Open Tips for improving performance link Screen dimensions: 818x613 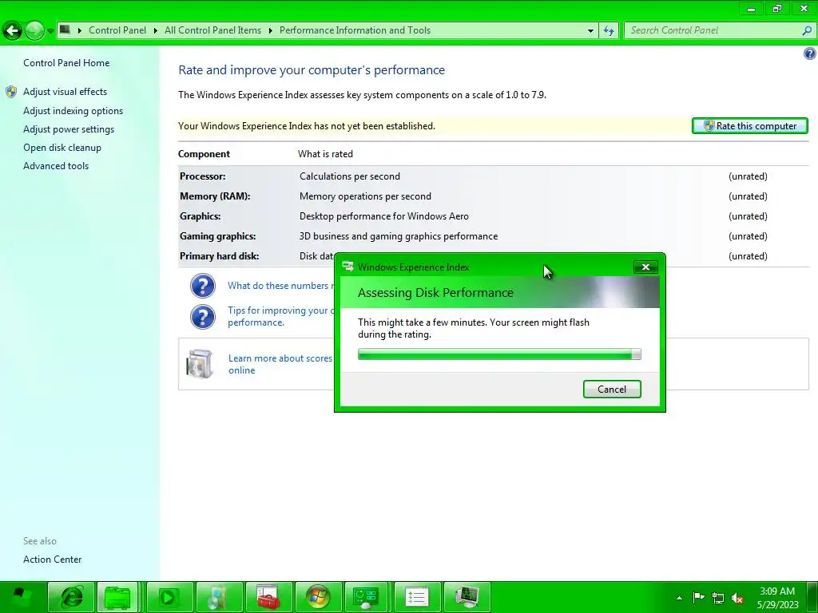(x=280, y=316)
